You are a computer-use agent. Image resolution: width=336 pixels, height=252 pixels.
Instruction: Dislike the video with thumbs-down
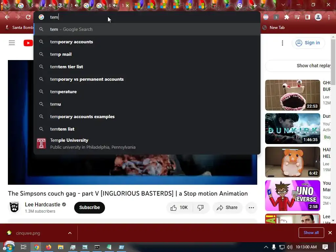(x=200, y=207)
